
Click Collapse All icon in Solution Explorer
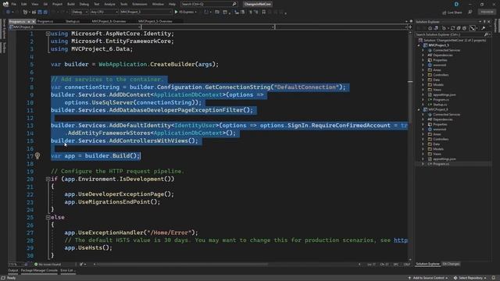click(459, 28)
